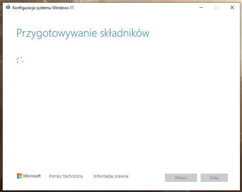Minimize the Windows 11 setup window
This screenshot has width=242, height=192.
[201, 7]
